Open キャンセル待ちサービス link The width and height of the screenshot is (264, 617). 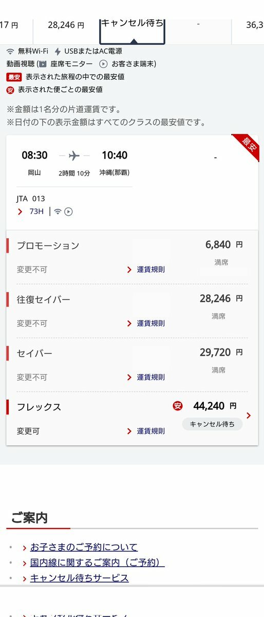pyautogui.click(x=80, y=578)
